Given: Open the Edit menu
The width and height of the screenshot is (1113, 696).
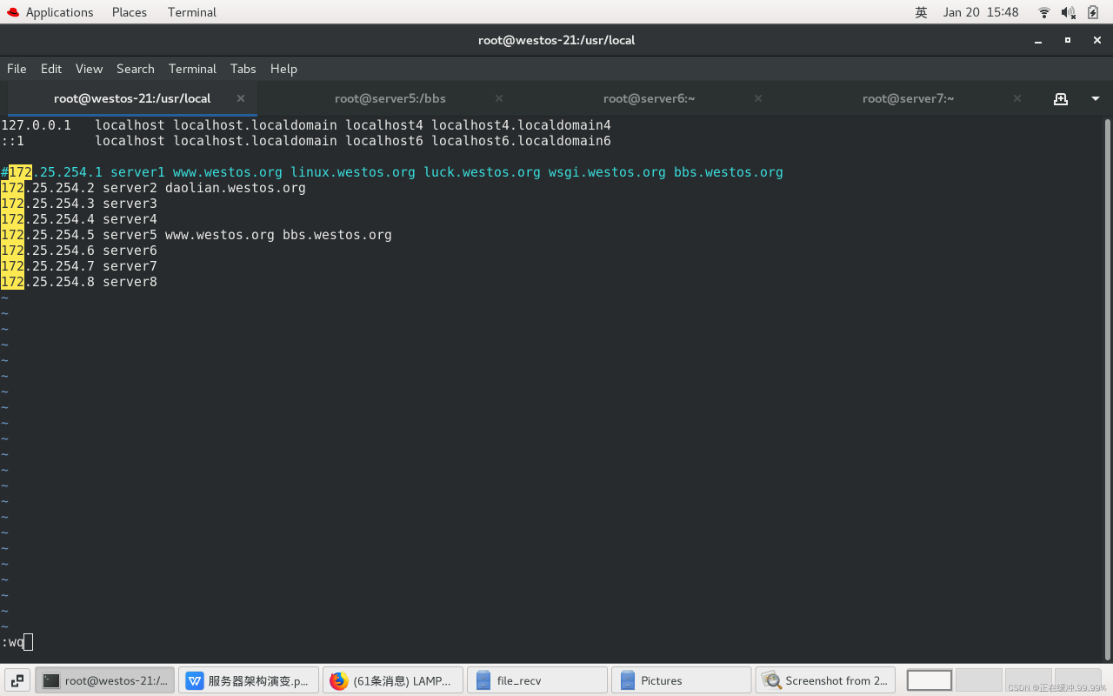Looking at the screenshot, I should click(x=51, y=69).
